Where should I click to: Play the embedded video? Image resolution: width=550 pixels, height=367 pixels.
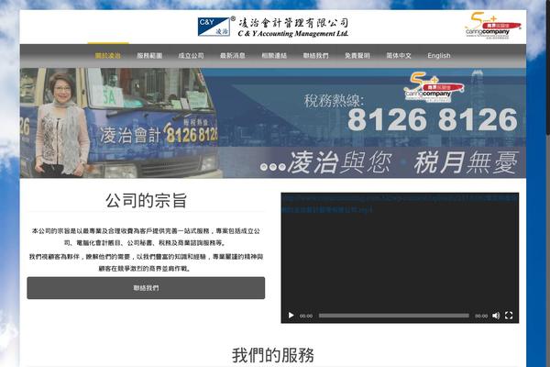(291, 316)
